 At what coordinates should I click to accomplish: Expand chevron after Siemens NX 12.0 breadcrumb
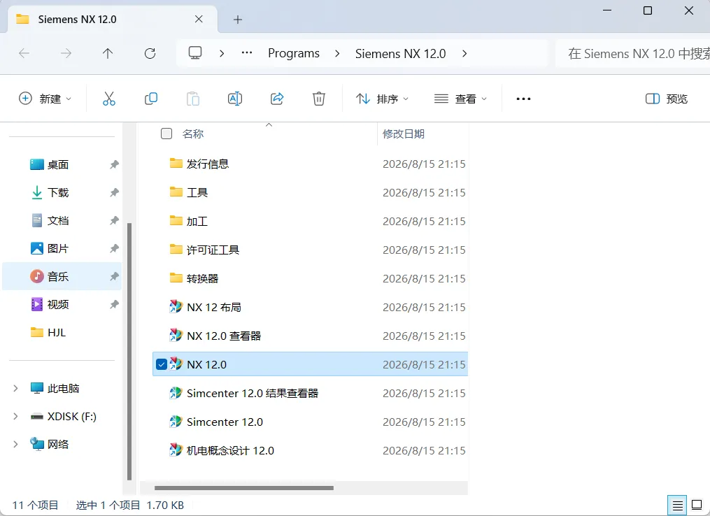coord(464,53)
